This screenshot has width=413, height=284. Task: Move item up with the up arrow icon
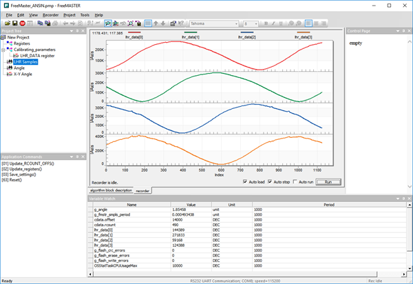156,23
